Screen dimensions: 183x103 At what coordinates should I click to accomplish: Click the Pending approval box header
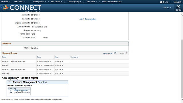point(19,88)
